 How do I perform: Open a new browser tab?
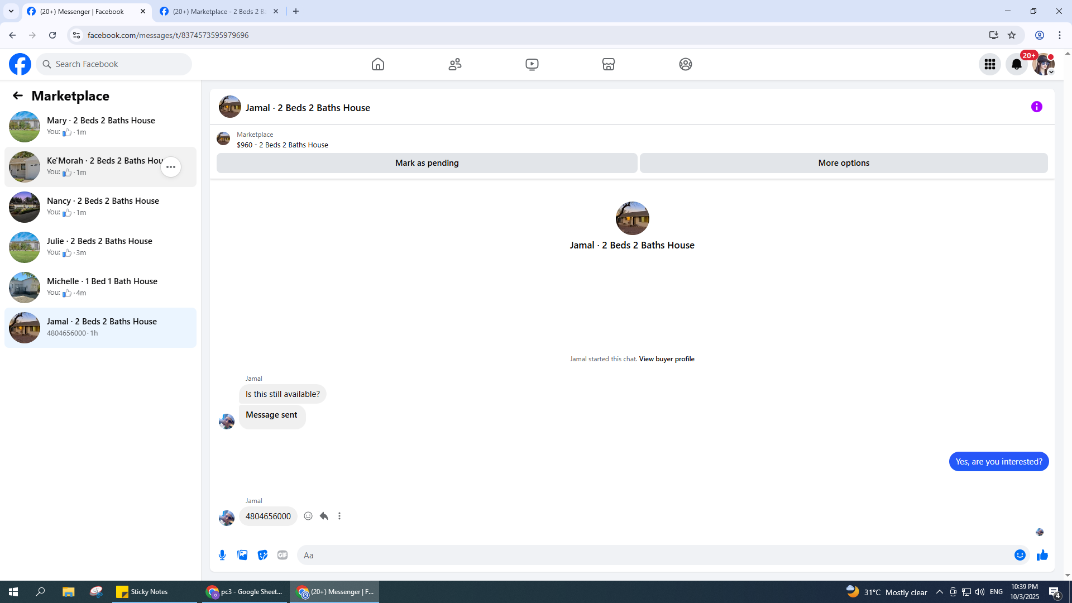click(x=296, y=11)
